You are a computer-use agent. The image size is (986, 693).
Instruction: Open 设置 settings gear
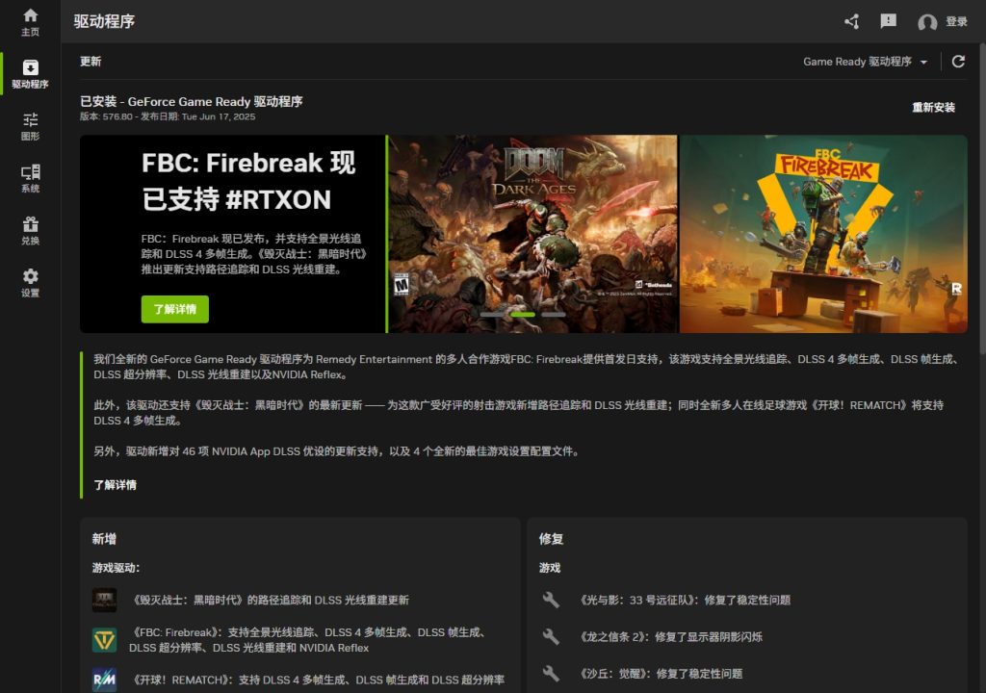tap(30, 282)
